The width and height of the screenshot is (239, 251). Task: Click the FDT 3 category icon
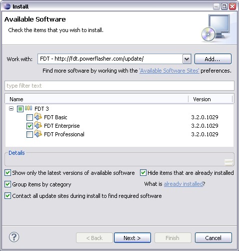coord(28,108)
